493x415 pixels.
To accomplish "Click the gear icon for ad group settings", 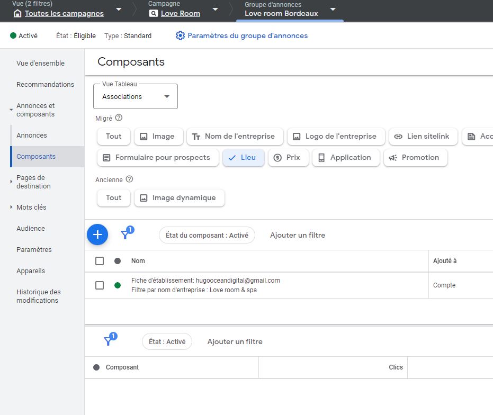I will tap(180, 36).
